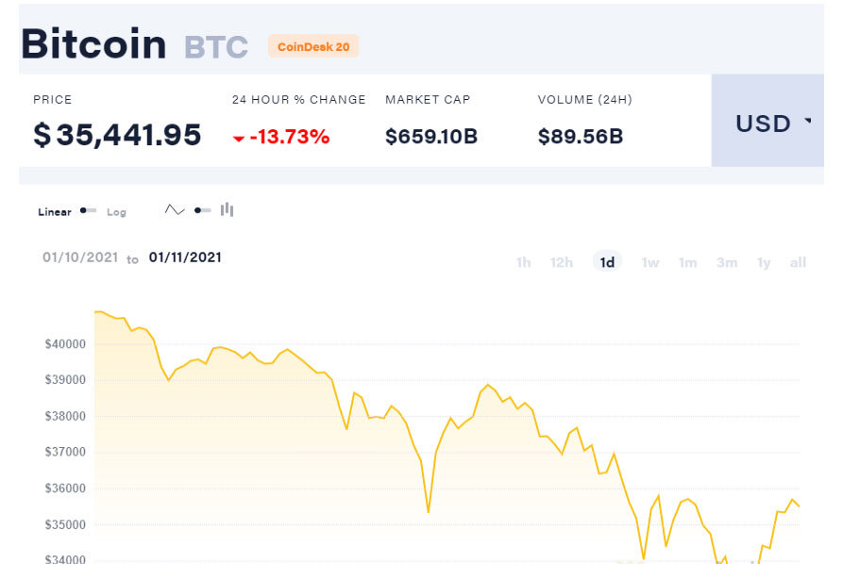Select the line chart icon
The width and height of the screenshot is (843, 564).
coord(175,210)
